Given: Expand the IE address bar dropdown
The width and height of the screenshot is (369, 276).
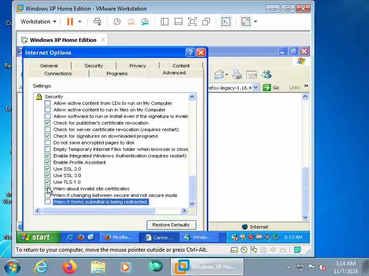Looking at the screenshot, I should click(x=256, y=88).
